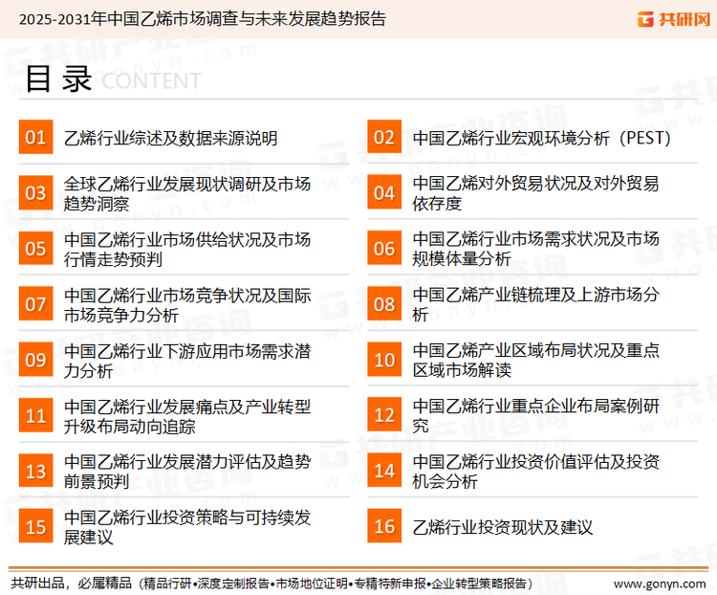
Task: Click the orange 09 chapter number box
Action: click(x=35, y=360)
